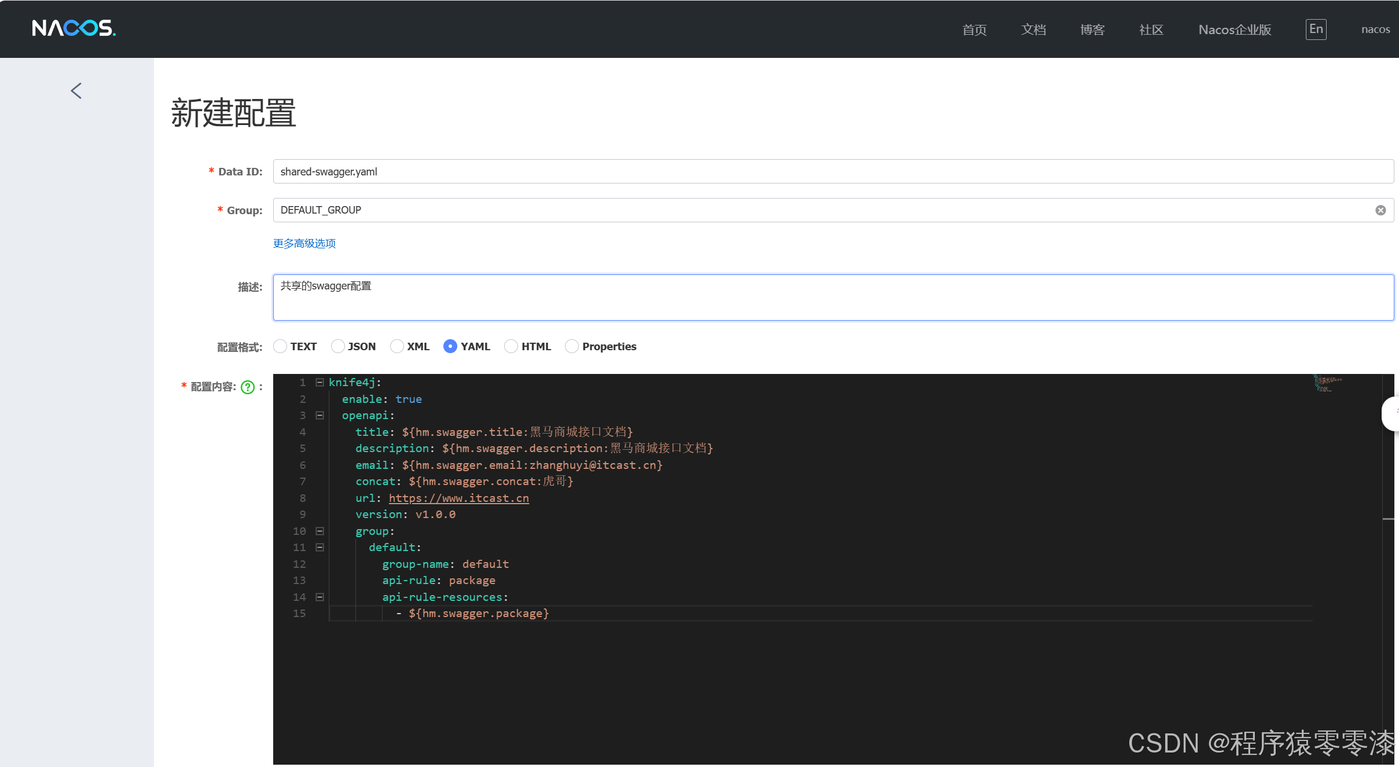Select the YAML format radio button
Screen dimensions: 1399x767
pyautogui.click(x=450, y=346)
